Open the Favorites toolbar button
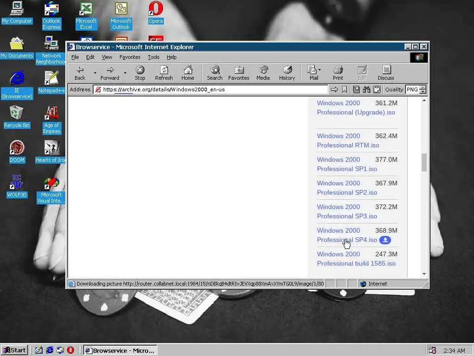Image resolution: width=474 pixels, height=356 pixels. point(238,73)
